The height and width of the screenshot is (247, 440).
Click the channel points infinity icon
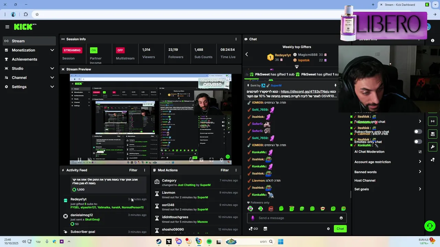click(x=253, y=229)
